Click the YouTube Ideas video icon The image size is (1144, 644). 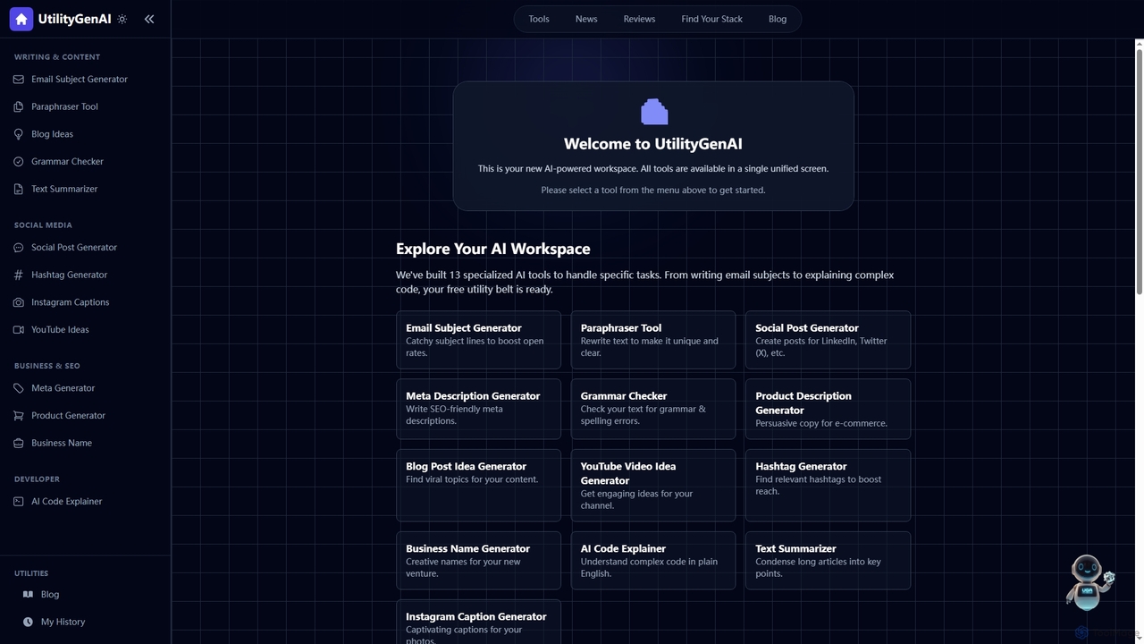19,330
